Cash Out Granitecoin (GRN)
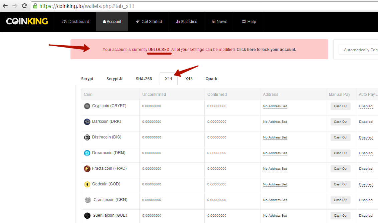The width and height of the screenshot is (378, 223). pyautogui.click(x=340, y=200)
